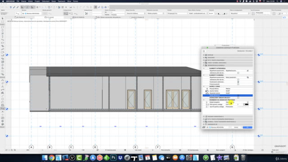Choose the limited horizontal range icon
Screen dimensions: 288x162
pyautogui.click(x=71, y=13)
